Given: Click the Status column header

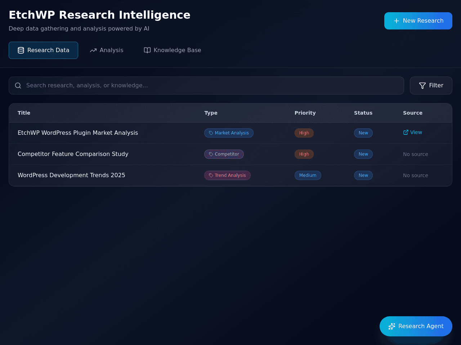Looking at the screenshot, I should pyautogui.click(x=363, y=113).
